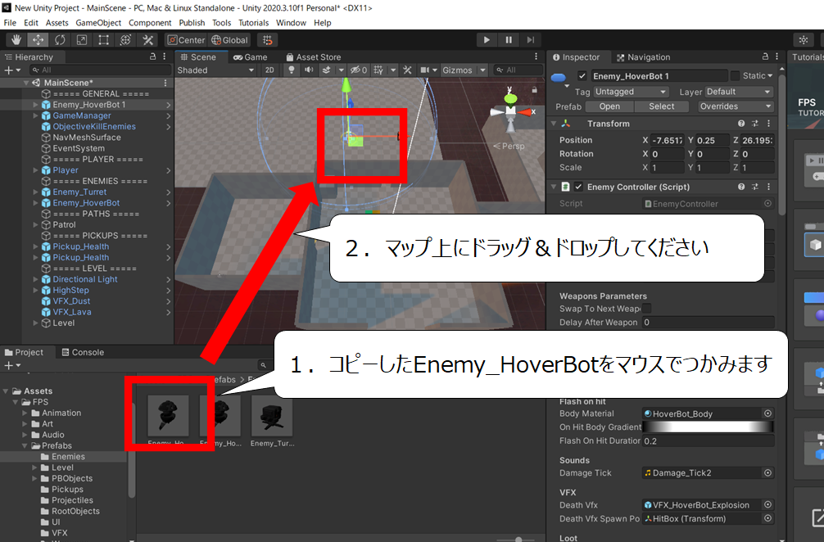Open Damage Tick object picker

pos(767,472)
